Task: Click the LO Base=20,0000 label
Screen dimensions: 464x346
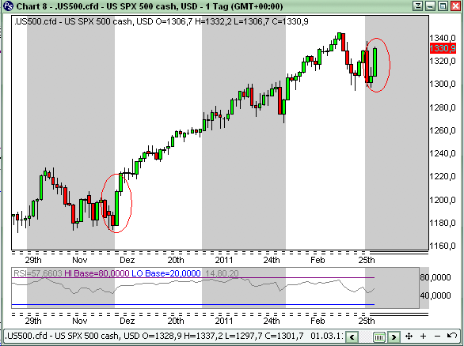Action: (x=166, y=273)
